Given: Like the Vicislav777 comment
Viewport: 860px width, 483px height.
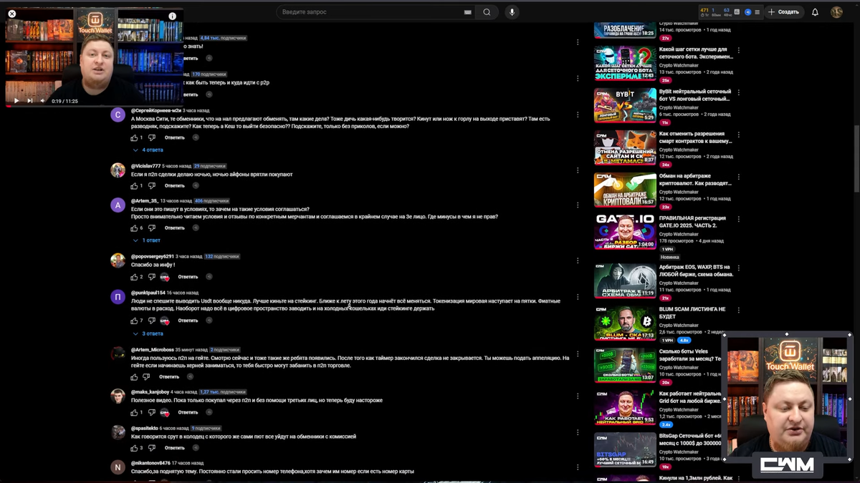Looking at the screenshot, I should tap(134, 185).
